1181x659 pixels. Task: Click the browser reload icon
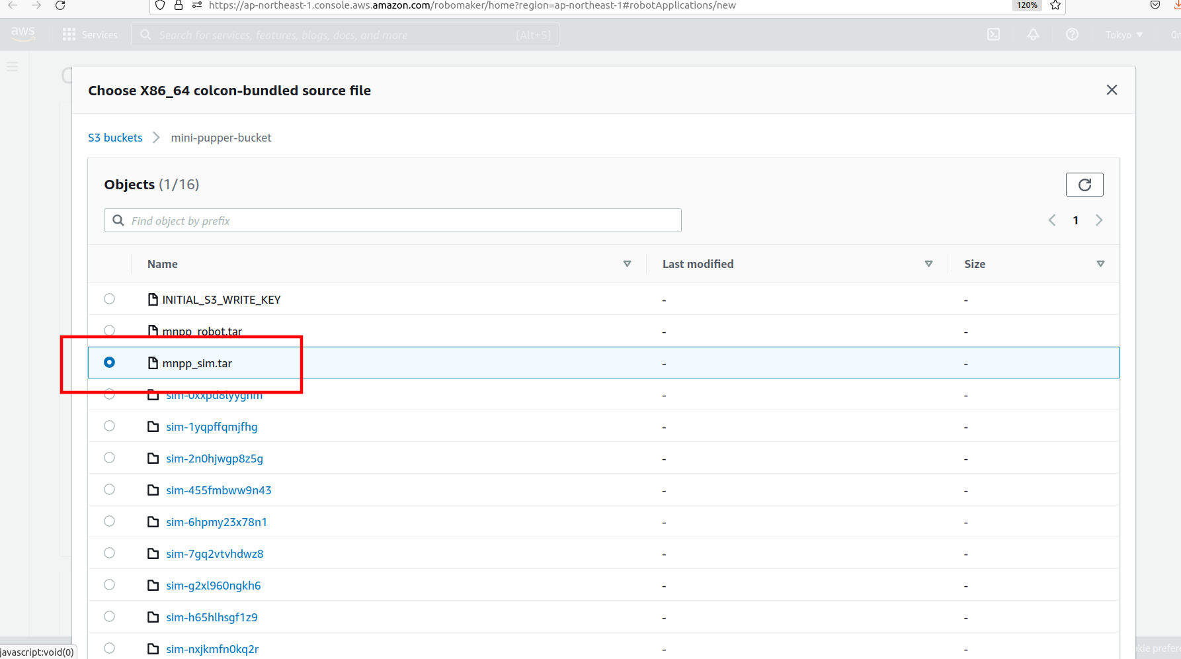tap(60, 5)
